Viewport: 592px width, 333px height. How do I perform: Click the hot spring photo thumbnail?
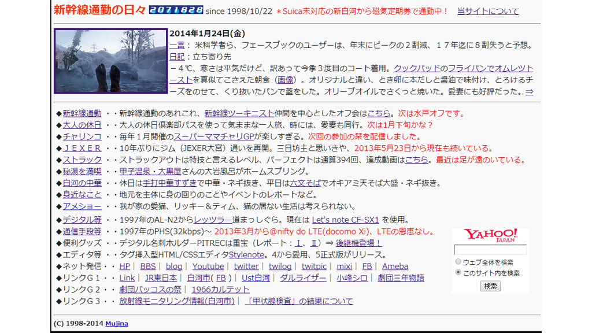(x=110, y=61)
